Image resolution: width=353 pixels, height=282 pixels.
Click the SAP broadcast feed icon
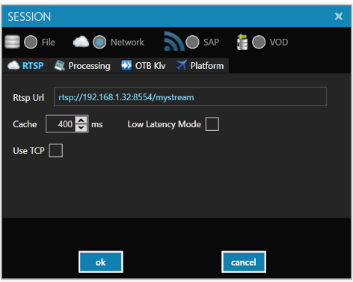[x=174, y=41]
